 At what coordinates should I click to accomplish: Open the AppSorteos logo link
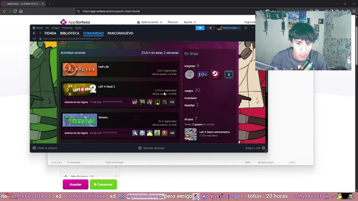click(75, 22)
